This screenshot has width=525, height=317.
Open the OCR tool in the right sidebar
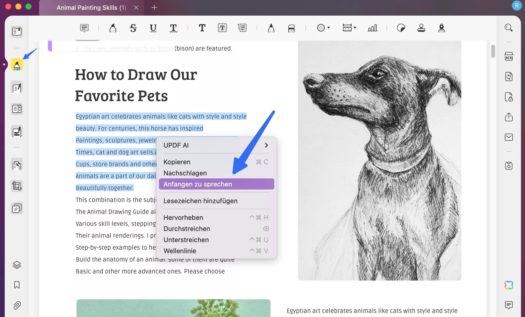click(509, 56)
